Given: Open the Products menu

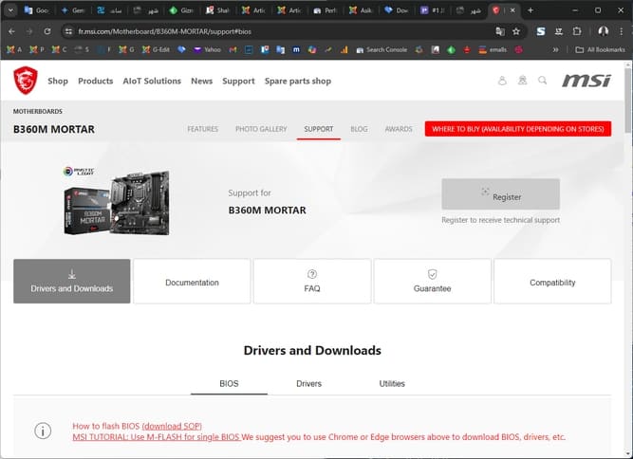Looking at the screenshot, I should click(96, 81).
